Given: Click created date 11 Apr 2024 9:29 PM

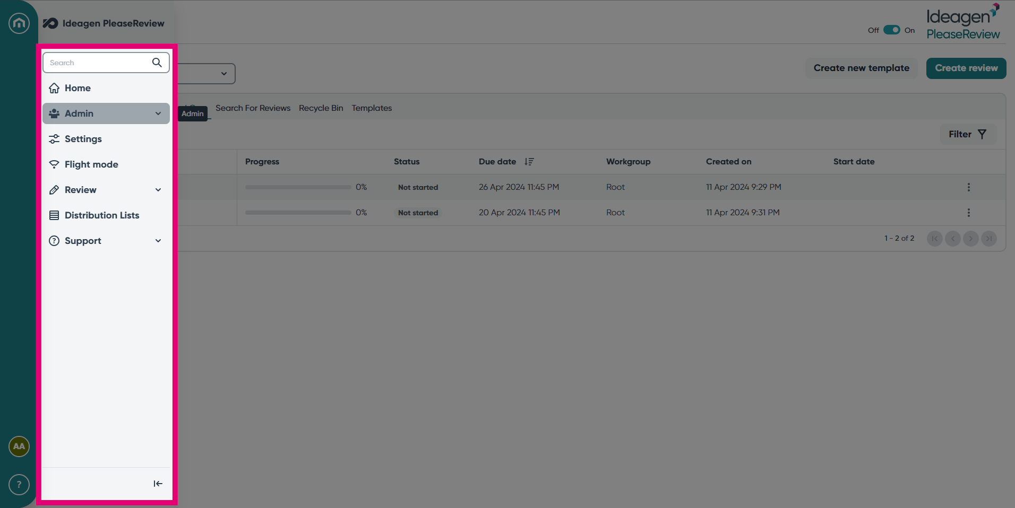Looking at the screenshot, I should [x=743, y=187].
